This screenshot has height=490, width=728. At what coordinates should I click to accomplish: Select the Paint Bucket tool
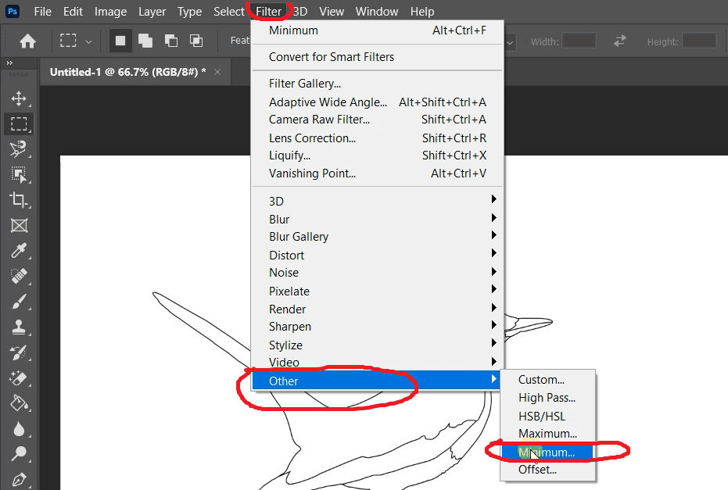pos(19,403)
